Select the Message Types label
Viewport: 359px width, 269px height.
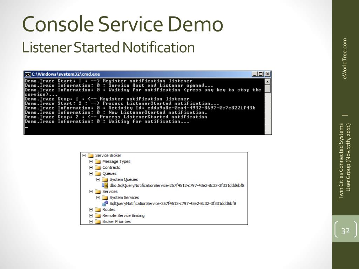coord(116,161)
